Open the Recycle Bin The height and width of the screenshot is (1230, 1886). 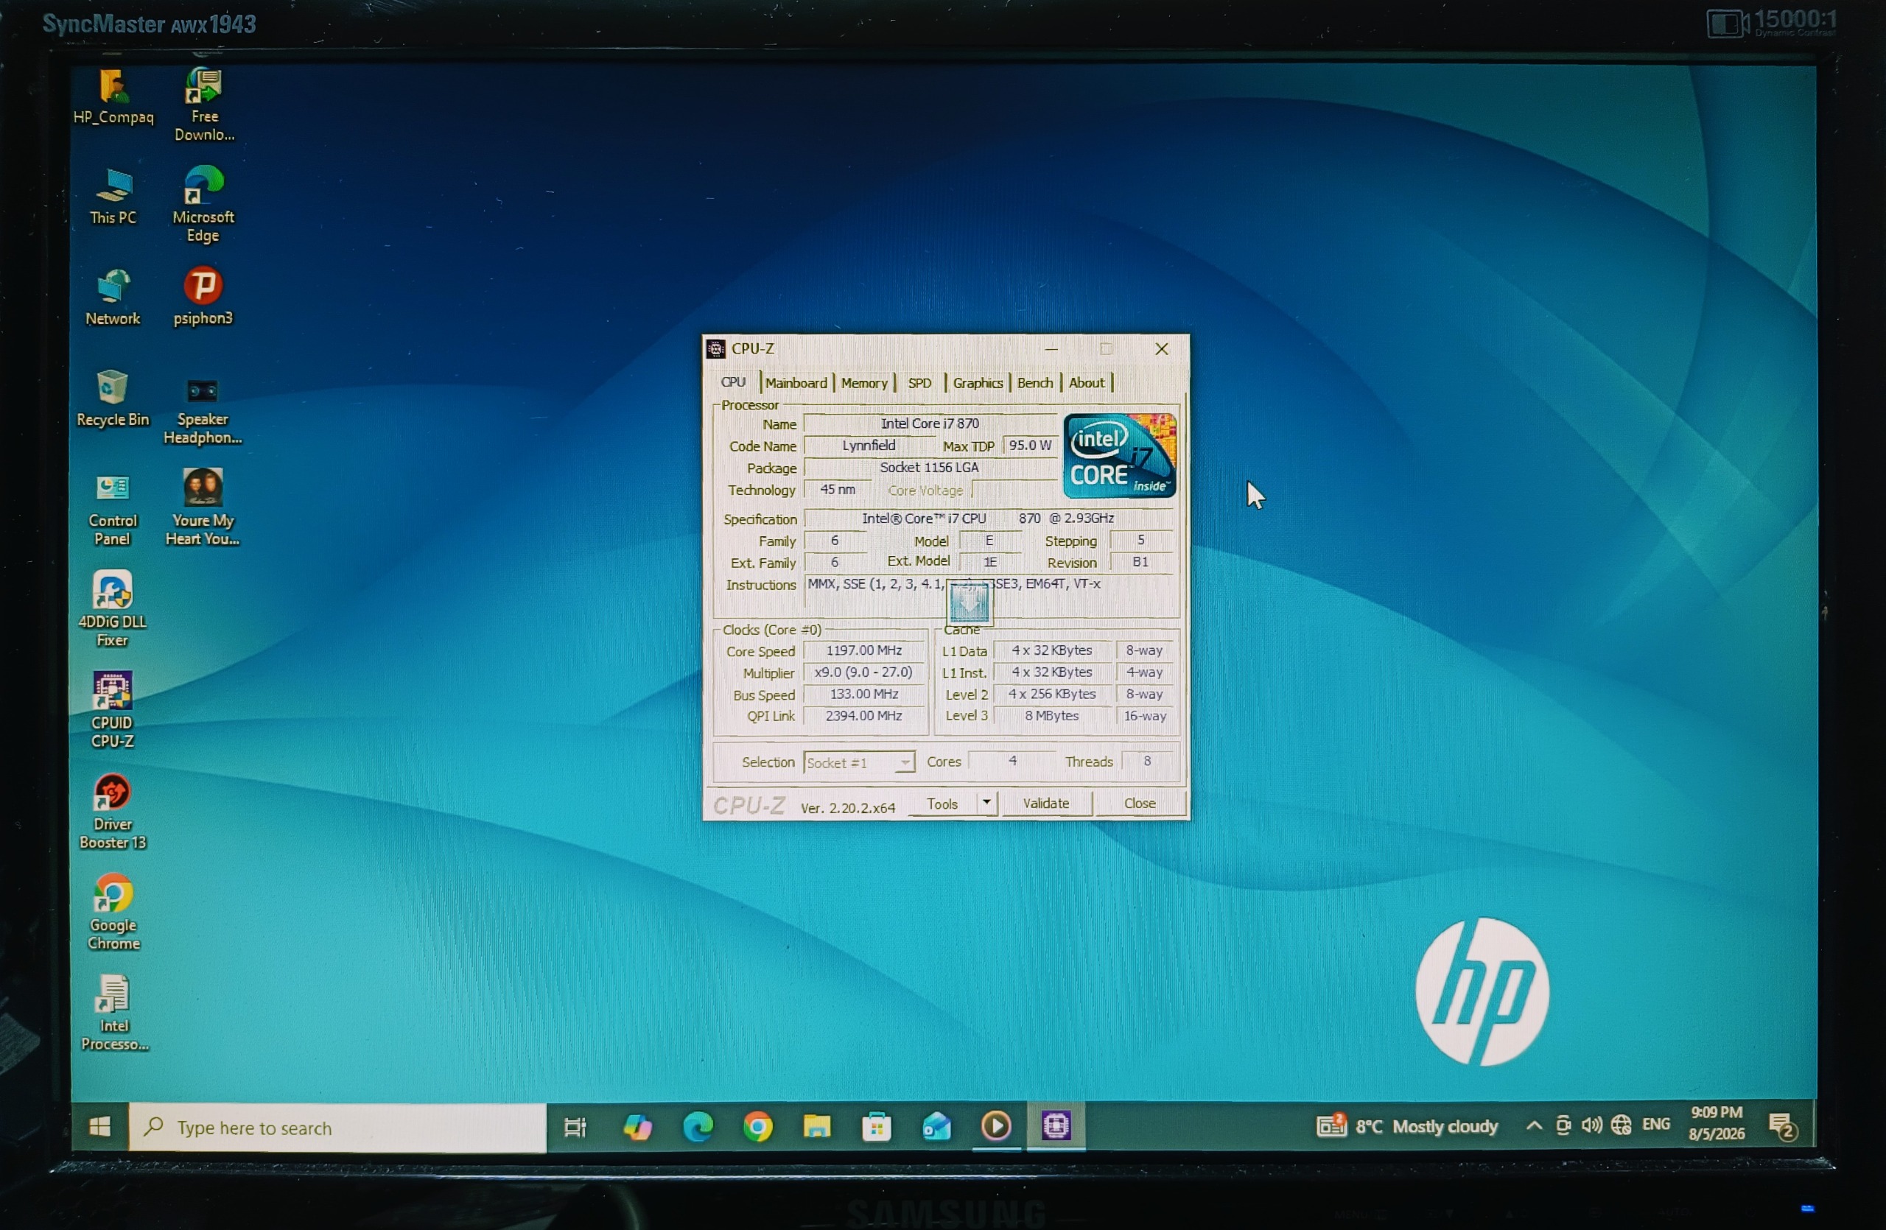click(113, 398)
